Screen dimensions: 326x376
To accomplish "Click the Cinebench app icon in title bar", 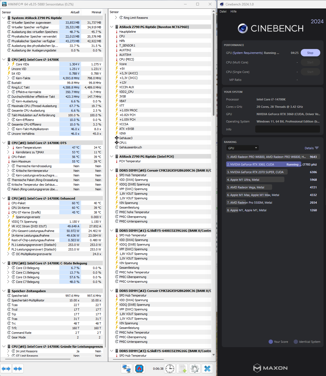I will tap(222, 4).
